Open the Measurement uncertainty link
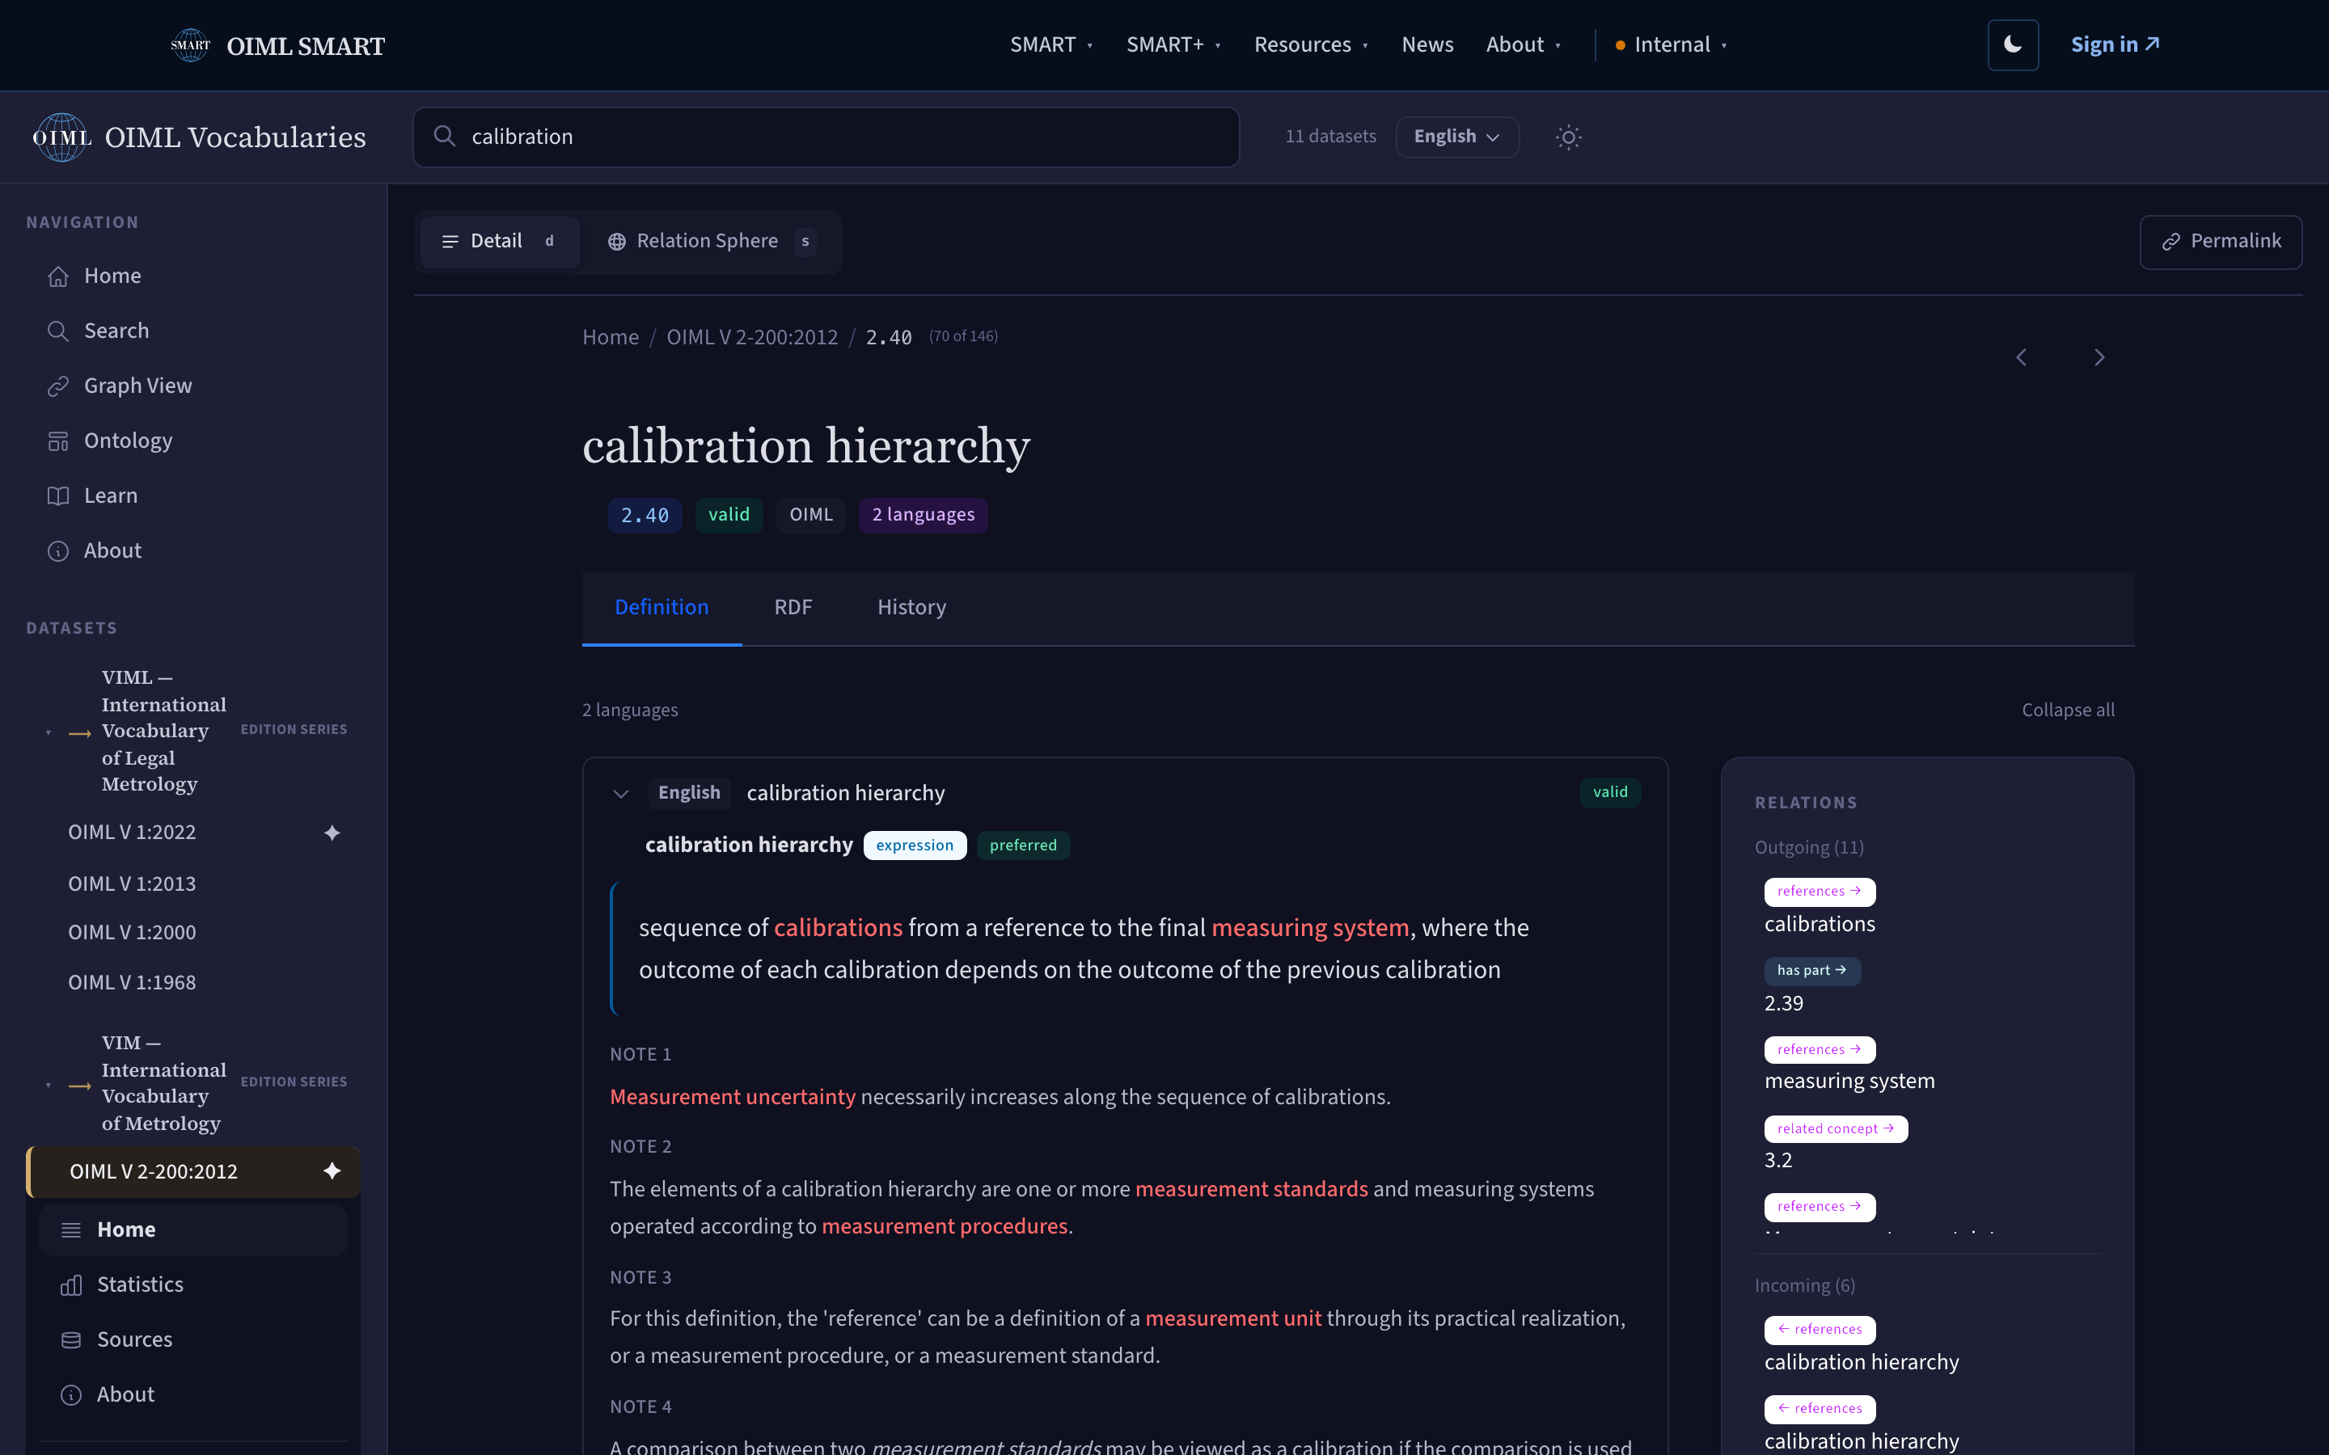The image size is (2329, 1455). click(x=733, y=1097)
